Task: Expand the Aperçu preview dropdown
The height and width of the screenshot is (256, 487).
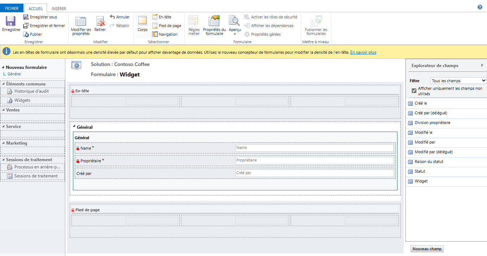Action: pos(235,34)
